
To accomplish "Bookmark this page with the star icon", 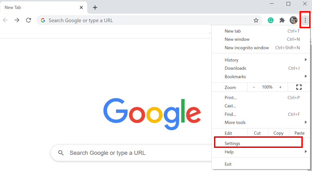I will click(x=256, y=20).
